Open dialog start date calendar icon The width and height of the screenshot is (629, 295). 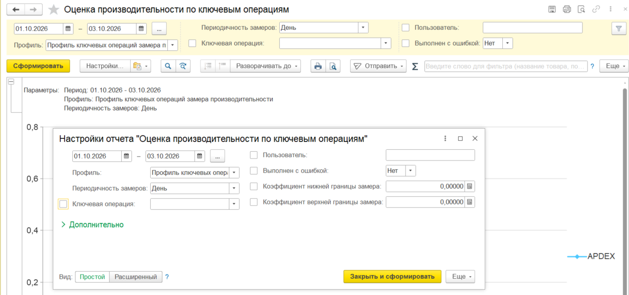click(127, 156)
